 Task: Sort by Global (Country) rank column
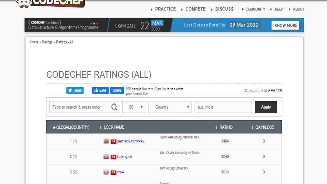coord(71,127)
